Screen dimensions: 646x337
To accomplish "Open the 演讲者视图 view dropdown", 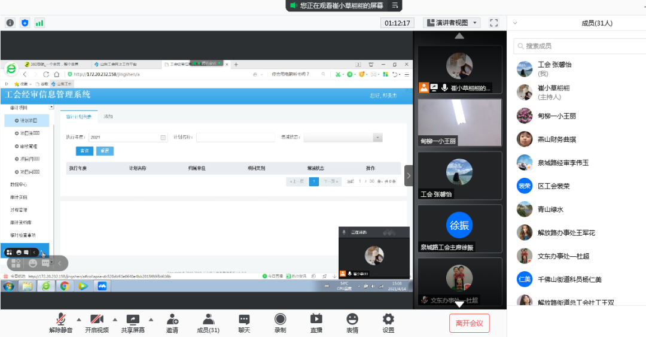I will click(x=452, y=23).
